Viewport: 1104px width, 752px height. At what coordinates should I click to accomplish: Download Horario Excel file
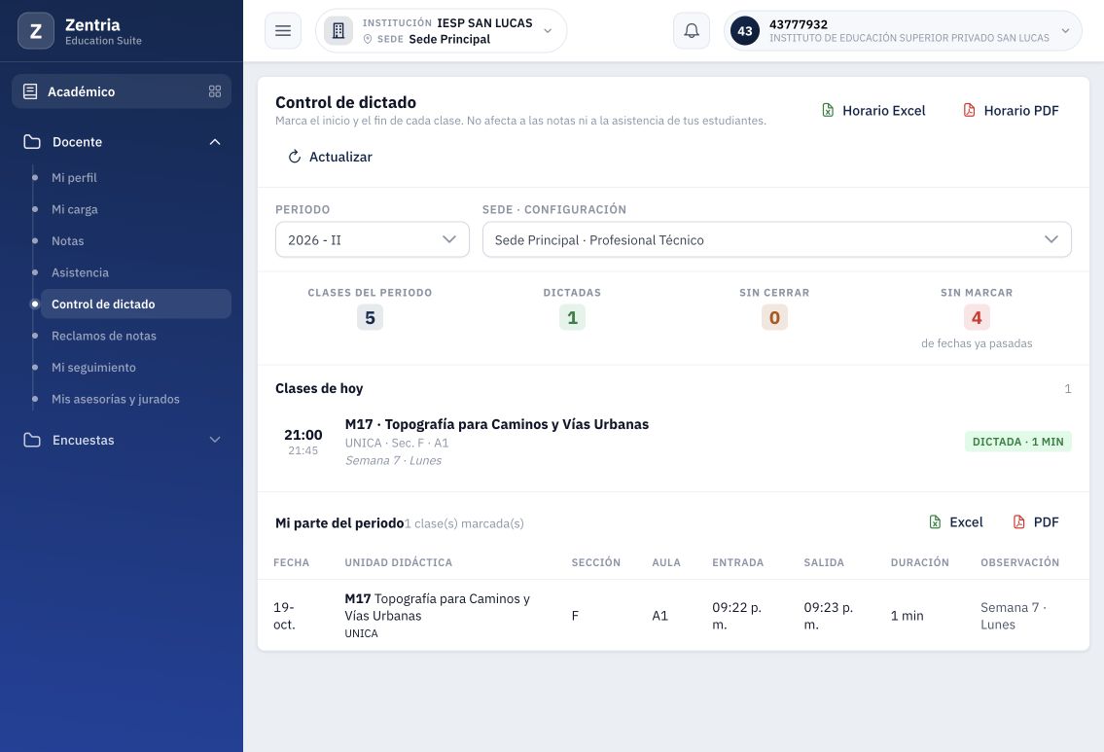click(873, 111)
